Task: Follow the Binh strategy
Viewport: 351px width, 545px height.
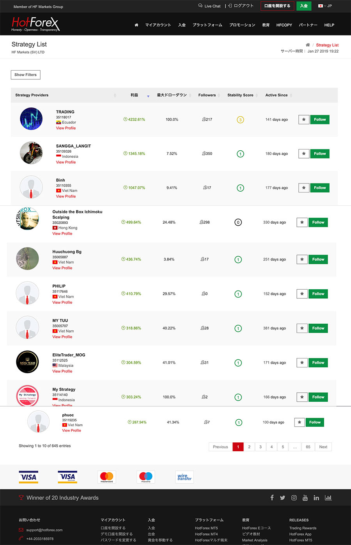Action: (320, 188)
